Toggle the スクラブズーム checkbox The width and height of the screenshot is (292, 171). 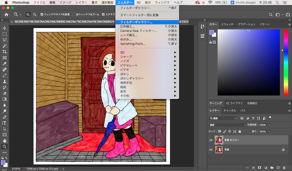[103, 15]
